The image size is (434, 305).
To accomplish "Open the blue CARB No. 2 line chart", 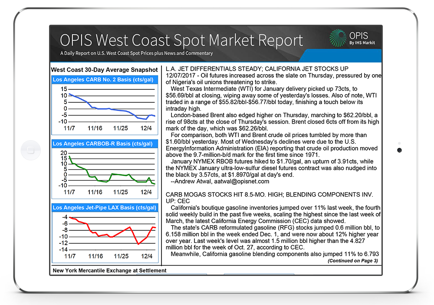I will click(105, 109).
